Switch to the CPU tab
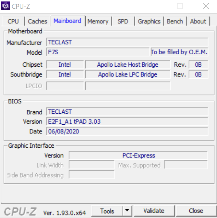 pos(13,22)
